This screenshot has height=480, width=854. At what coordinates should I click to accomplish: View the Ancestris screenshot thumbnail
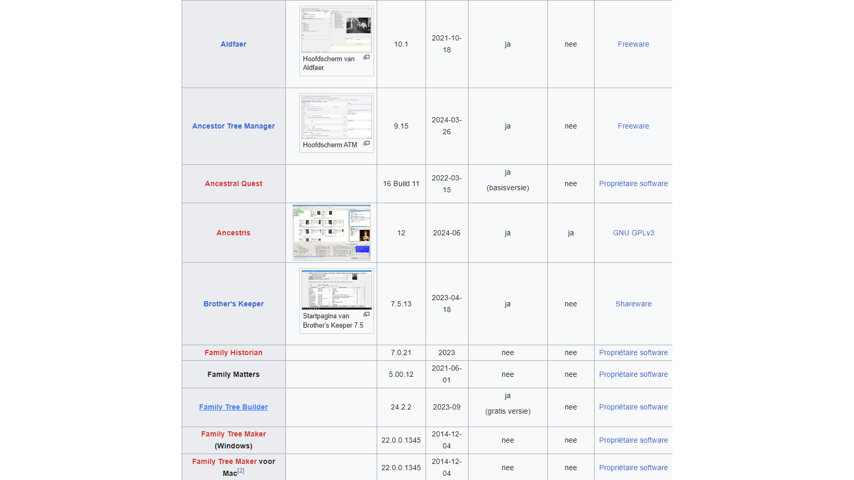(332, 233)
